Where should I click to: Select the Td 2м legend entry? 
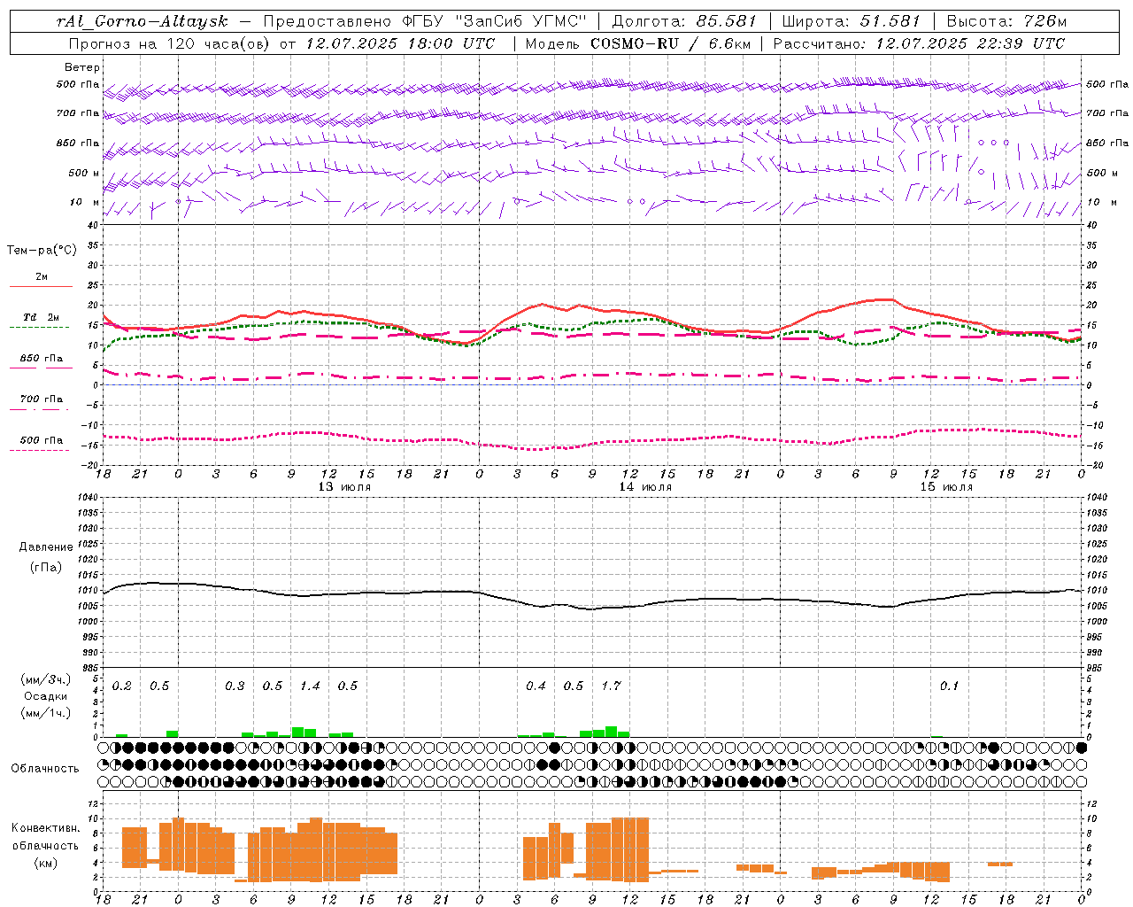(x=41, y=317)
